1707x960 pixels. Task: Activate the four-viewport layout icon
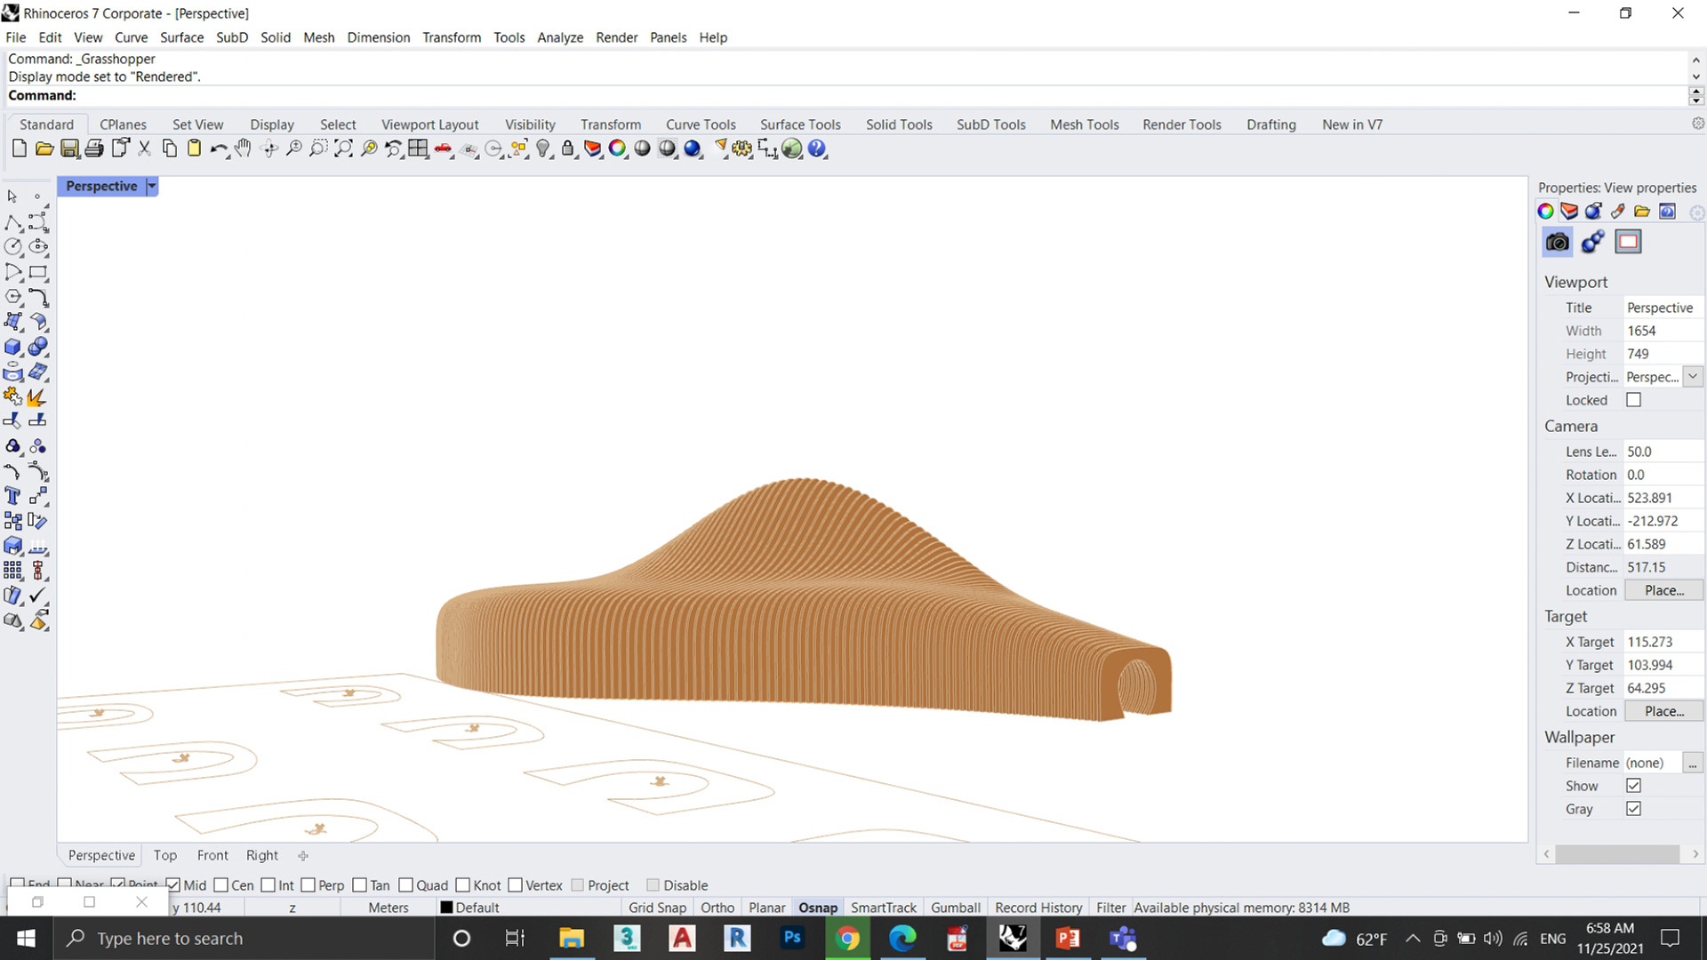coord(418,148)
